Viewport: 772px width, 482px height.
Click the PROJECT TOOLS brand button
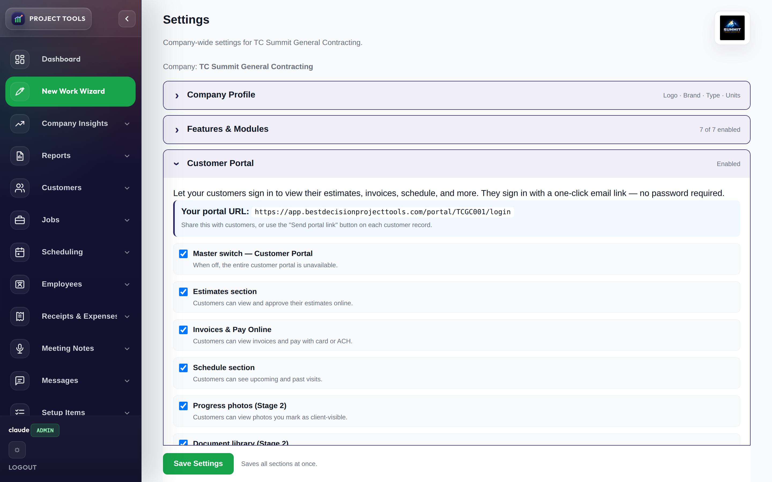49,19
